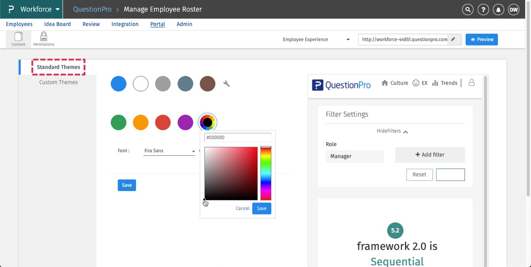Click the search magnifier icon
The height and width of the screenshot is (267, 531).
pyautogui.click(x=467, y=9)
